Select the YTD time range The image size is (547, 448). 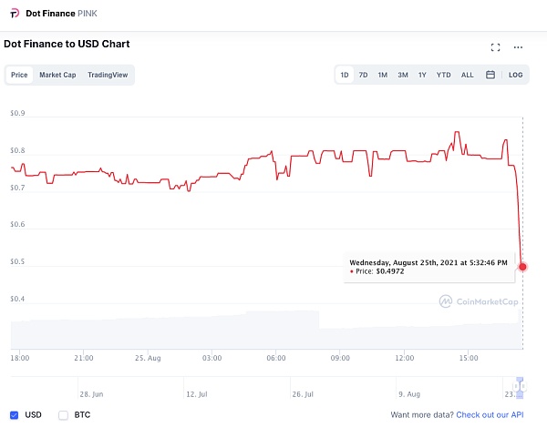pos(443,75)
